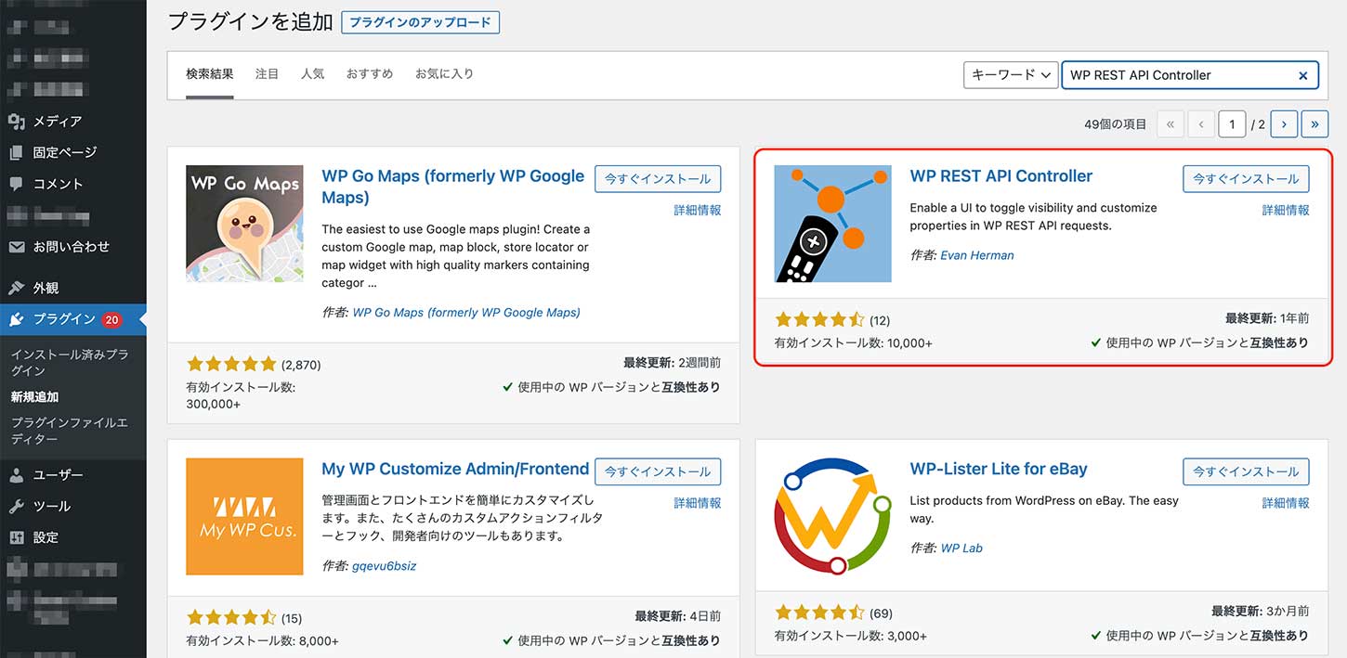
Task: Open 詳細情報 link for WP-Lister Lite
Action: tap(1285, 503)
